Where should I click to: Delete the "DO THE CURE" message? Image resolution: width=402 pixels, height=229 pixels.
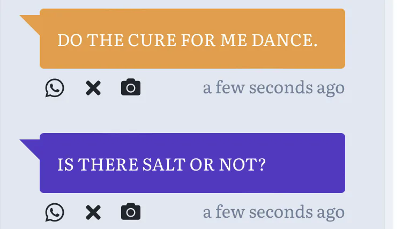coord(93,88)
